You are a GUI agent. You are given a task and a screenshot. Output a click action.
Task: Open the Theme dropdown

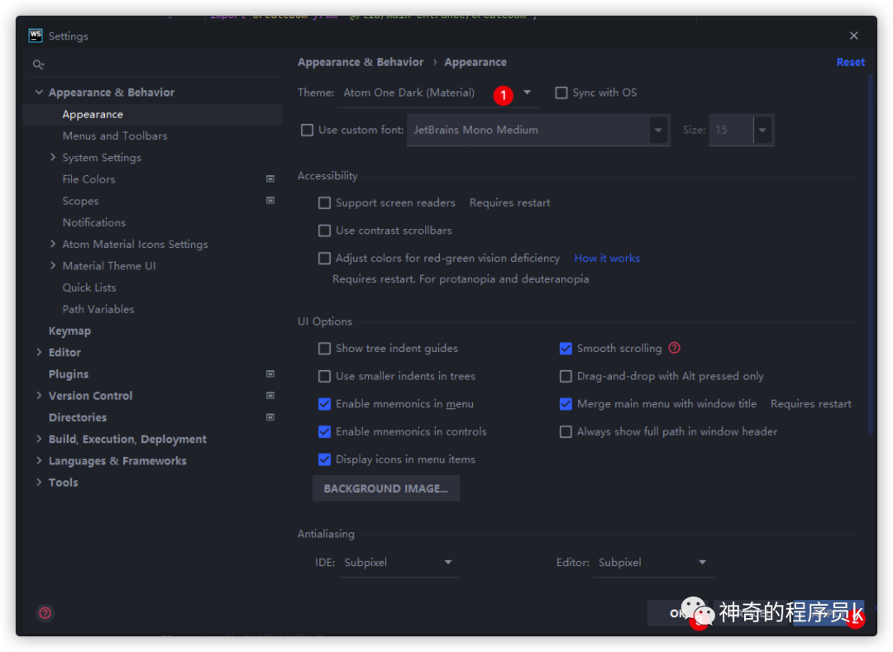[x=527, y=93]
